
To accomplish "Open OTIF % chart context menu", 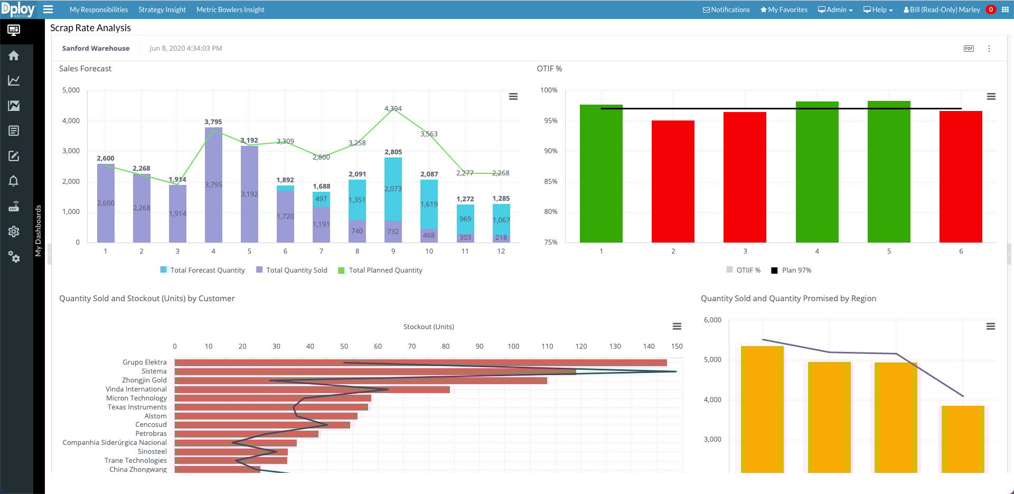I will click(x=991, y=97).
